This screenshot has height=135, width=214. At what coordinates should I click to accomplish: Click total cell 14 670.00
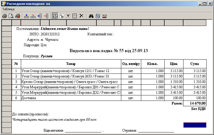pos(195,103)
